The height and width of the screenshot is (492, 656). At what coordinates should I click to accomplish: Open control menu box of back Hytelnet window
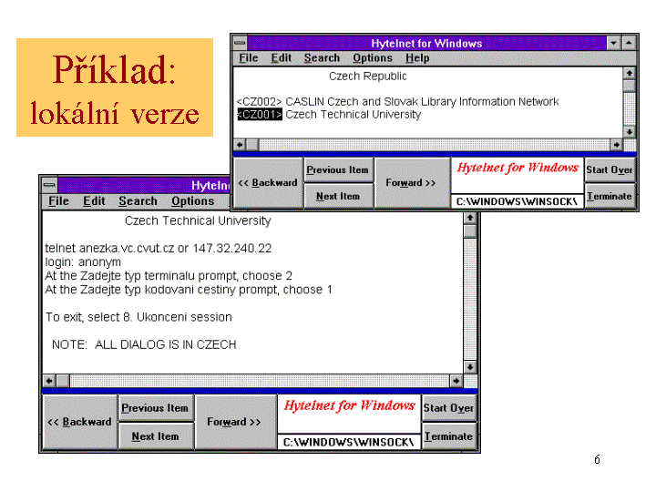point(49,184)
